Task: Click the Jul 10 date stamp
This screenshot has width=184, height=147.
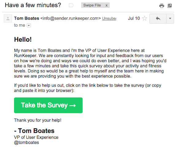Action: coord(133,18)
